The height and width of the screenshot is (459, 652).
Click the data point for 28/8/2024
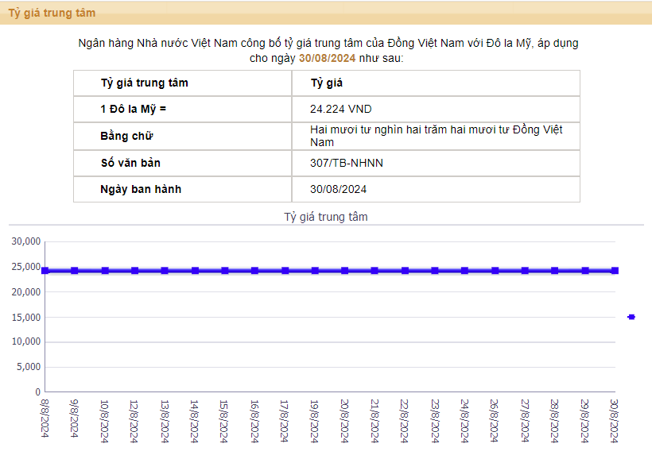pyautogui.click(x=555, y=271)
